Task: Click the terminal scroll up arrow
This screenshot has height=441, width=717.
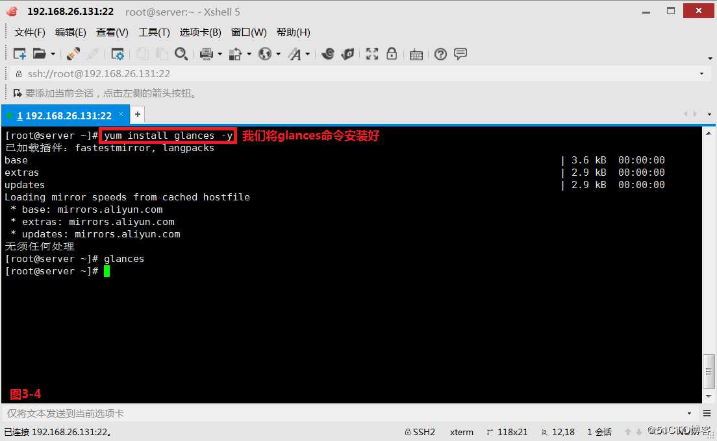Action: pyautogui.click(x=709, y=134)
